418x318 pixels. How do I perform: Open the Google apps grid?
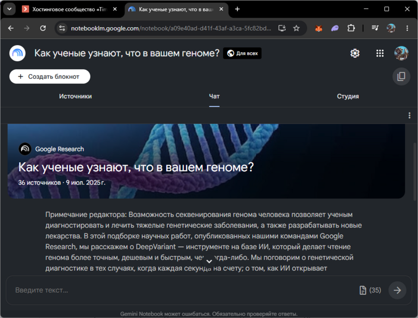click(380, 53)
